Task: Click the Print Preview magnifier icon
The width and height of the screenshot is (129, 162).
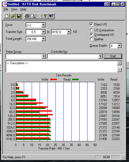Action: click(33, 16)
